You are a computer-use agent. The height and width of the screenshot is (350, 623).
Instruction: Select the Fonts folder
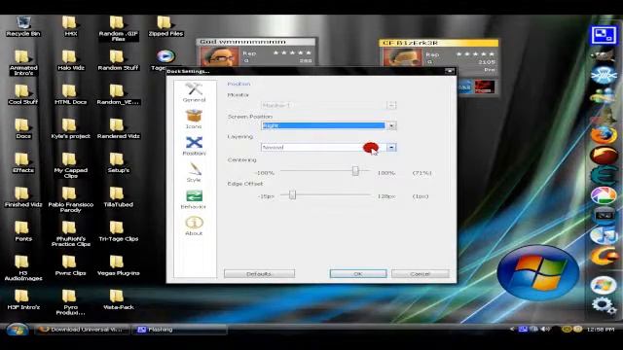[23, 231]
